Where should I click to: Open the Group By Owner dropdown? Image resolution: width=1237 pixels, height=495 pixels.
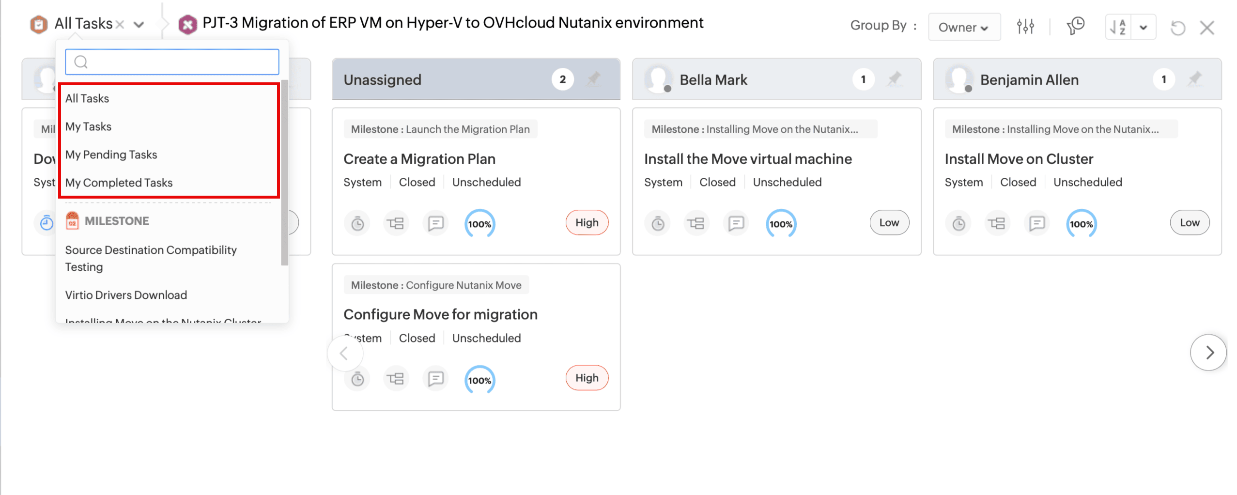(963, 28)
